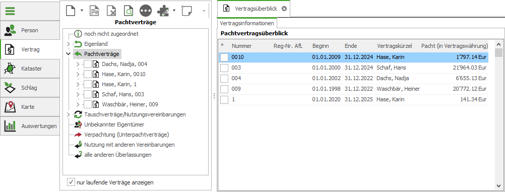Click the table scrollbar up arrow
Viewport: 505px width, 192px height.
click(x=498, y=45)
